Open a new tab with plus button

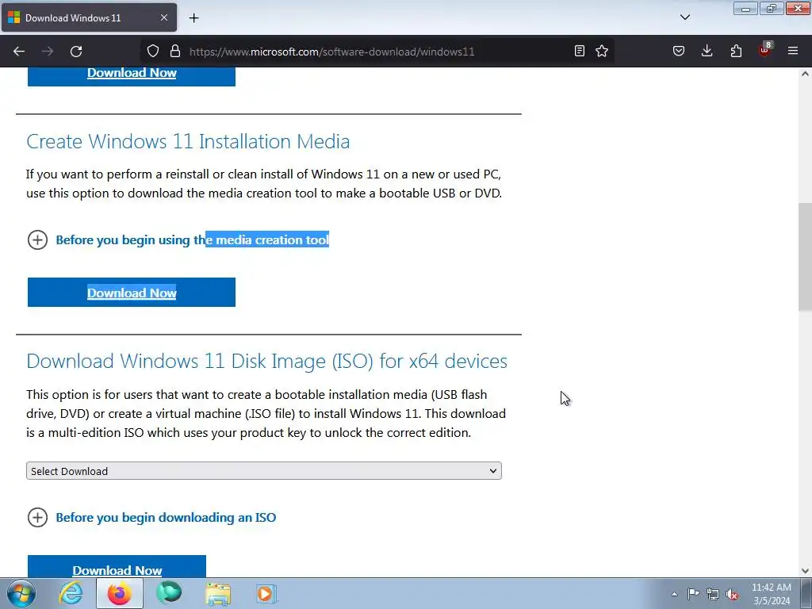point(193,18)
